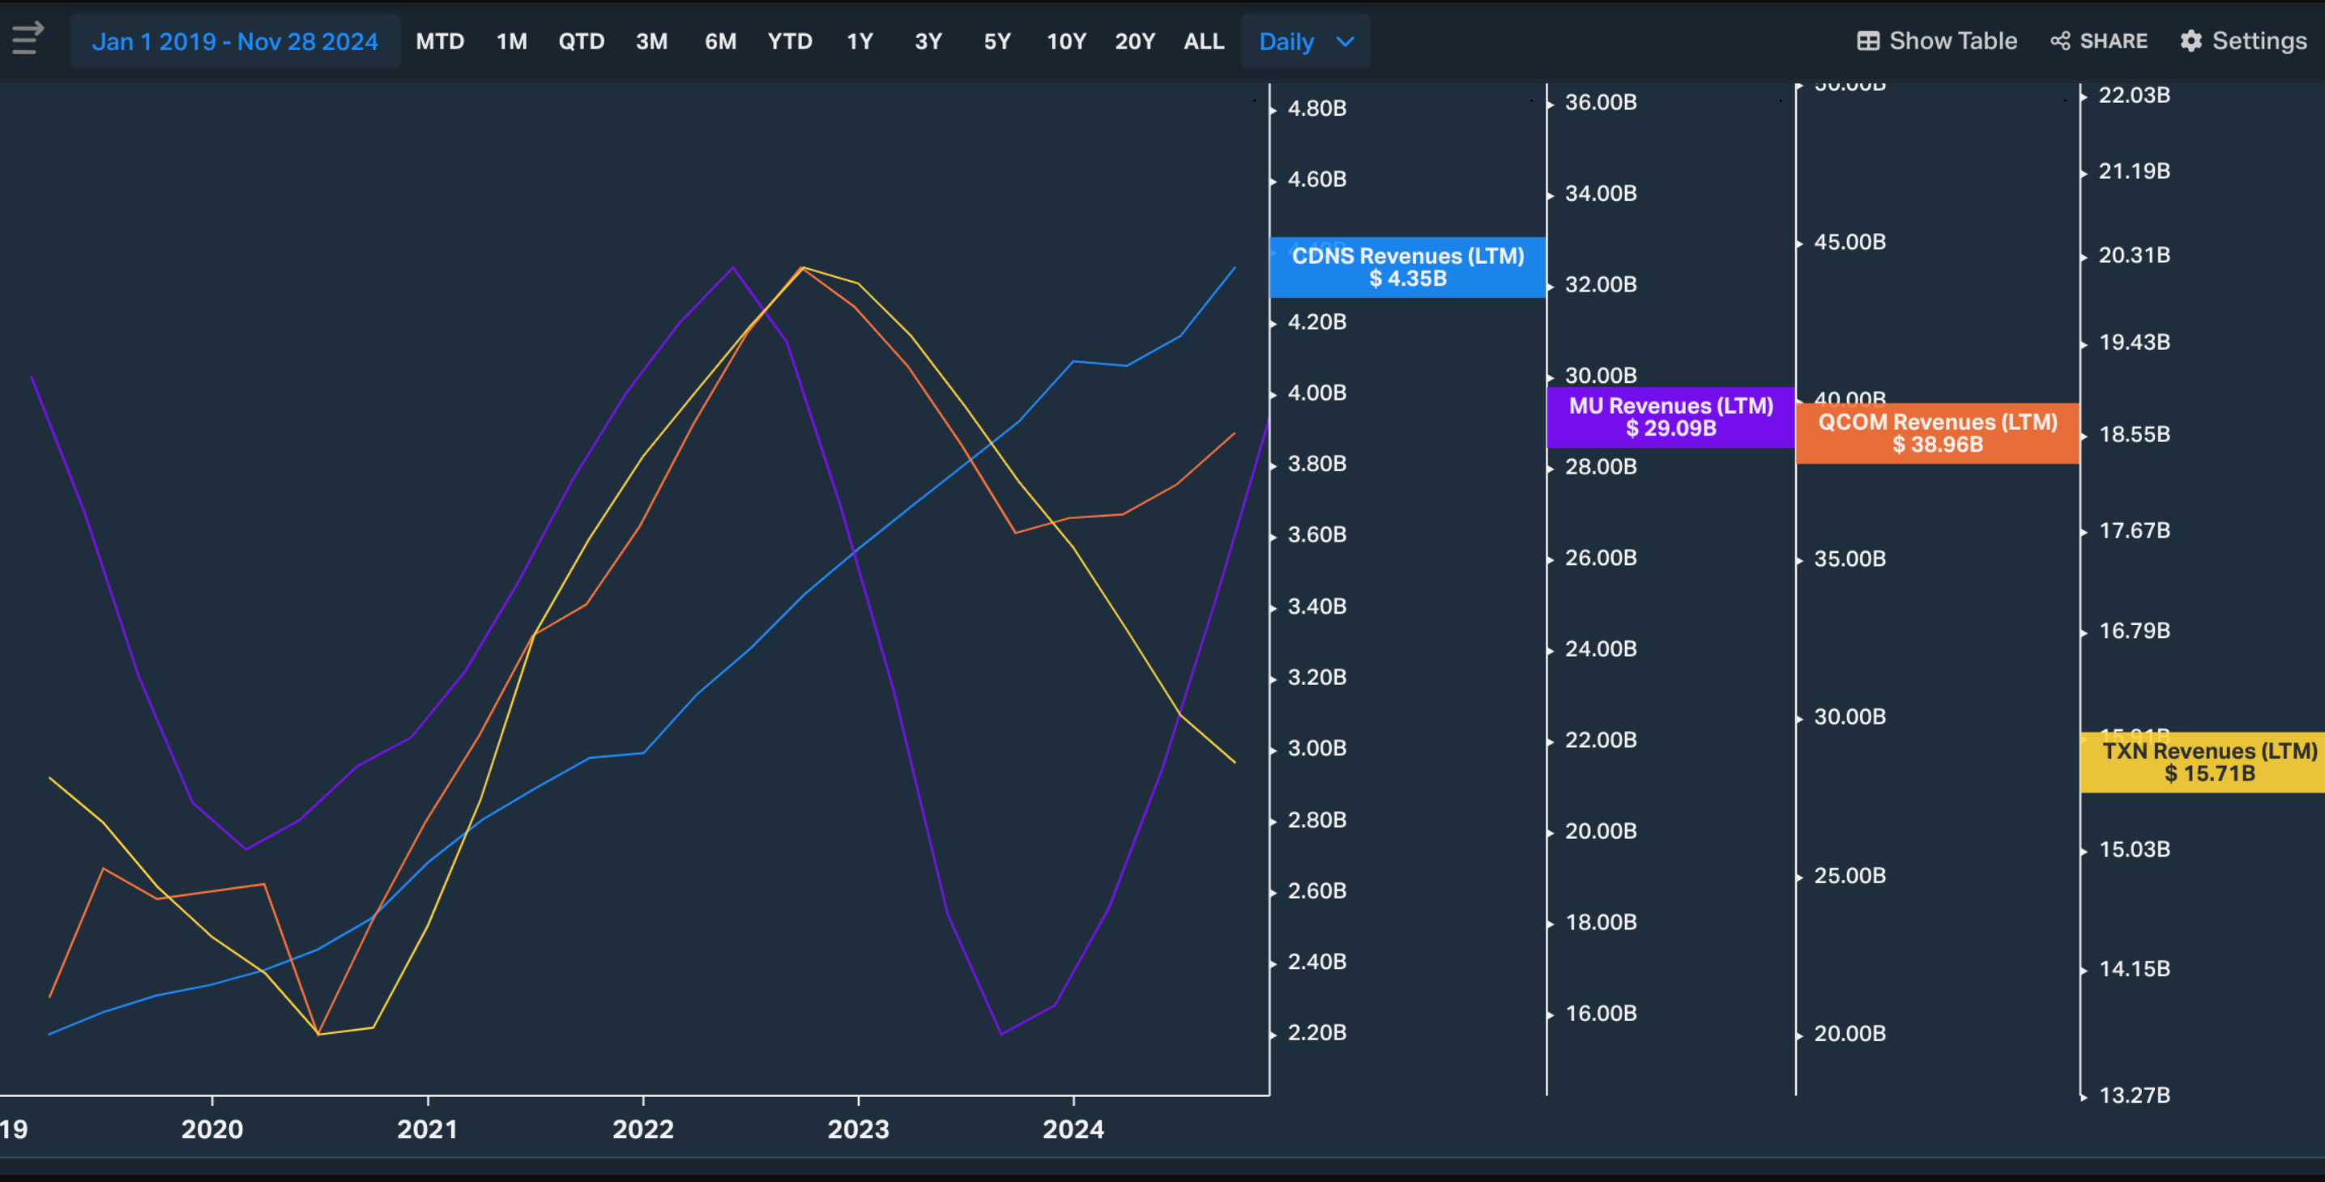Click the Show Table grid icon

click(x=1867, y=41)
